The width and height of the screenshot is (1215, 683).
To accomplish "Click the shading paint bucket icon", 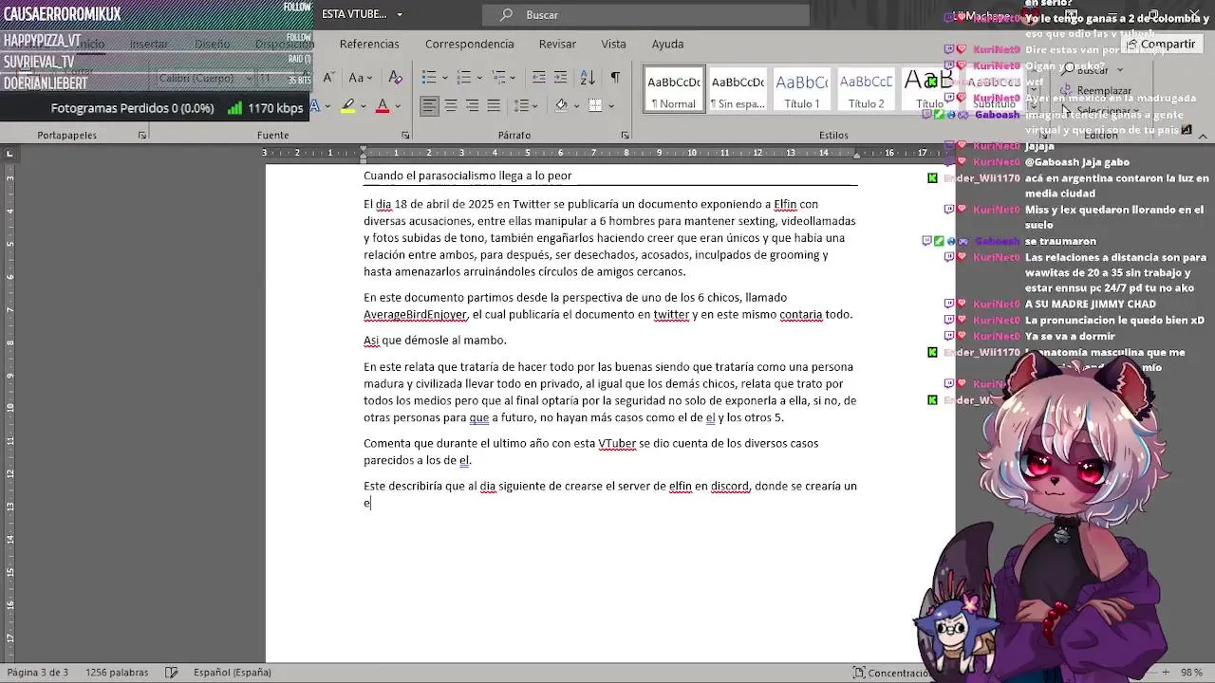I will [x=561, y=106].
